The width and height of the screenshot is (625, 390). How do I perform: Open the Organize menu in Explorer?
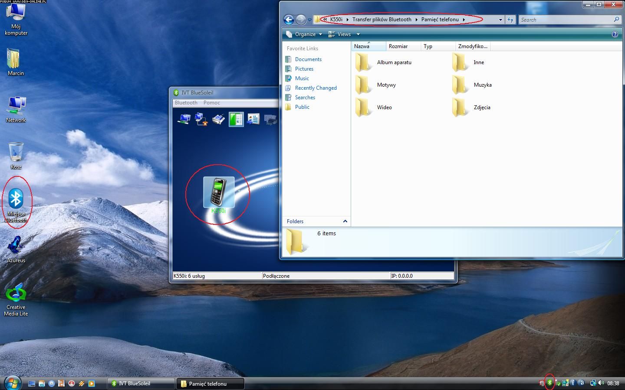[x=304, y=34]
